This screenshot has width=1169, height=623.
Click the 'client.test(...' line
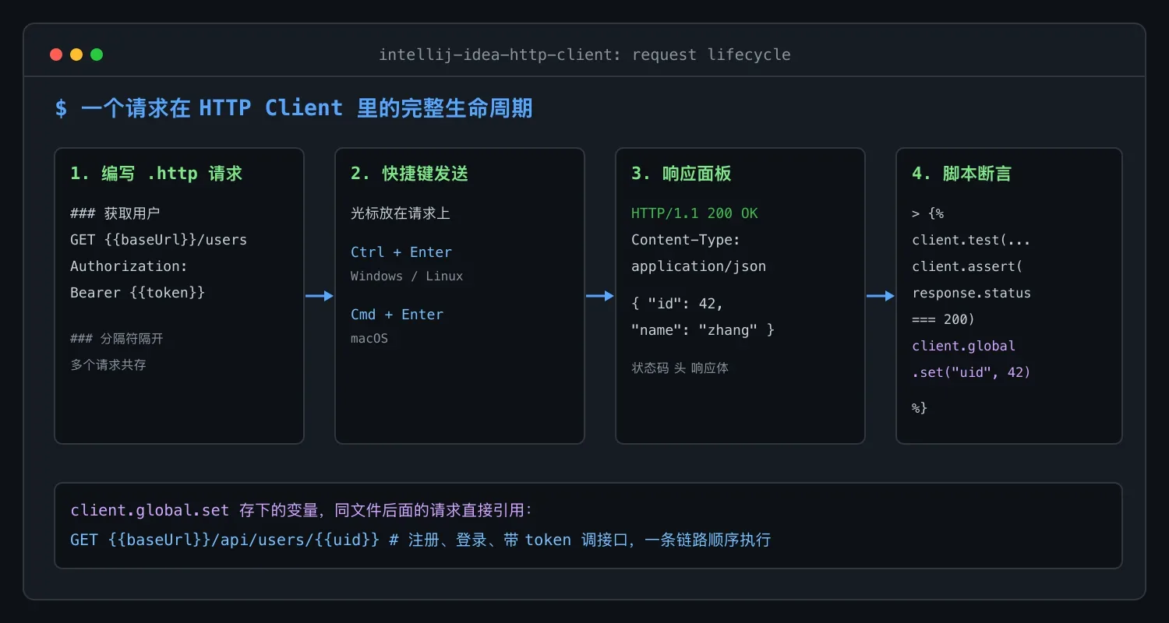click(971, 240)
